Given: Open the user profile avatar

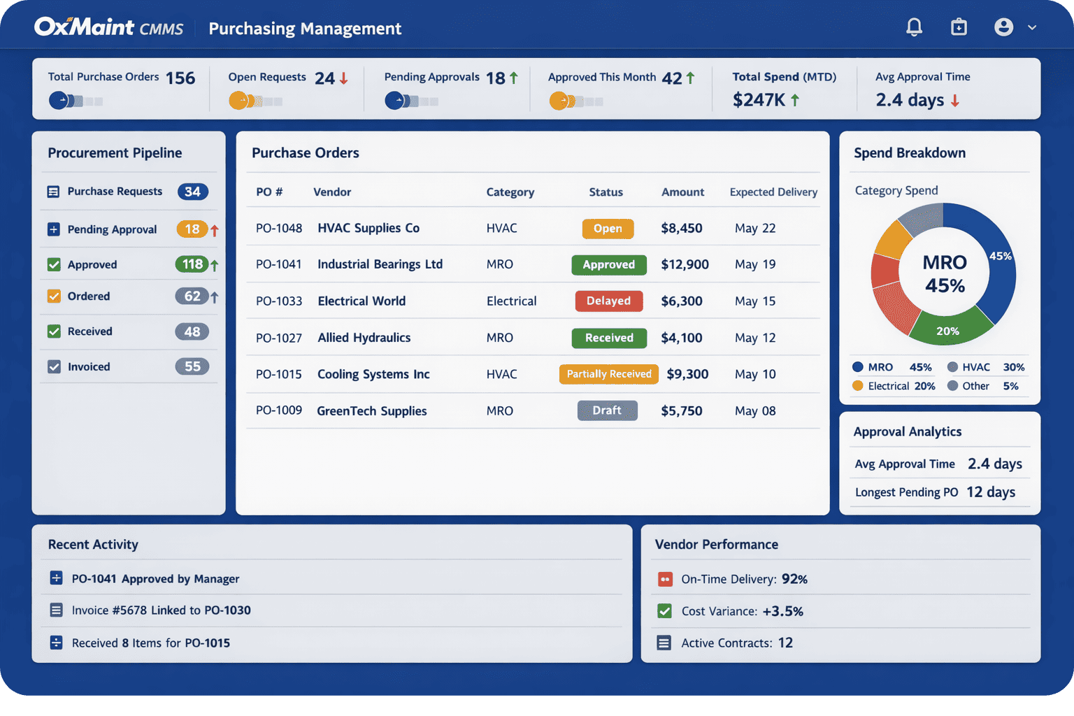Looking at the screenshot, I should tap(1003, 27).
